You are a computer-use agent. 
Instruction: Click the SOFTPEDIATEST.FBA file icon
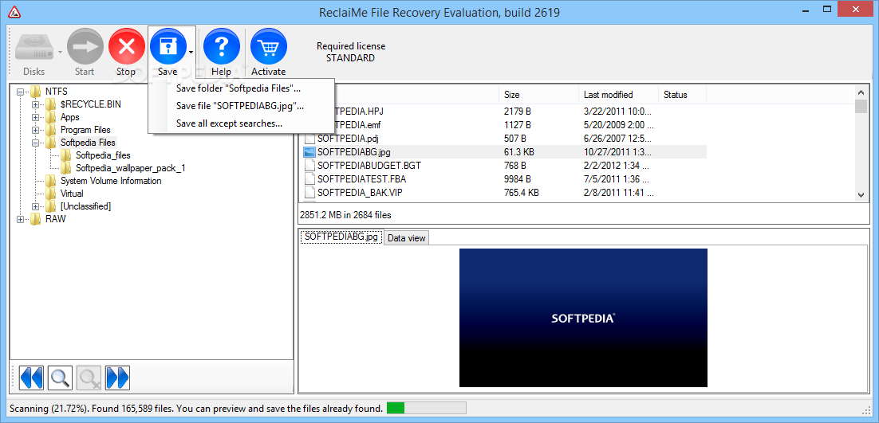point(309,179)
